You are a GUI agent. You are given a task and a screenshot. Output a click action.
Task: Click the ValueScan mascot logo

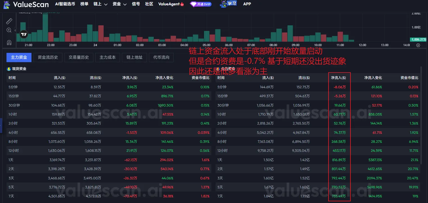[x=6, y=4]
